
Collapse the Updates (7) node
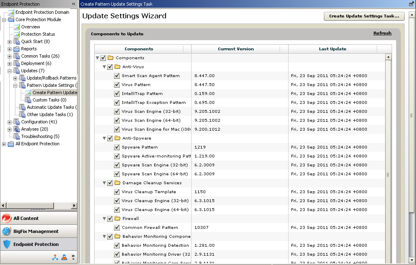(10, 71)
